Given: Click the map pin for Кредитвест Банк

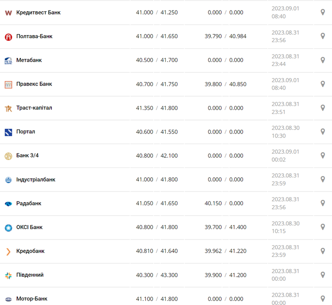Looking at the screenshot, I should tap(323, 12).
